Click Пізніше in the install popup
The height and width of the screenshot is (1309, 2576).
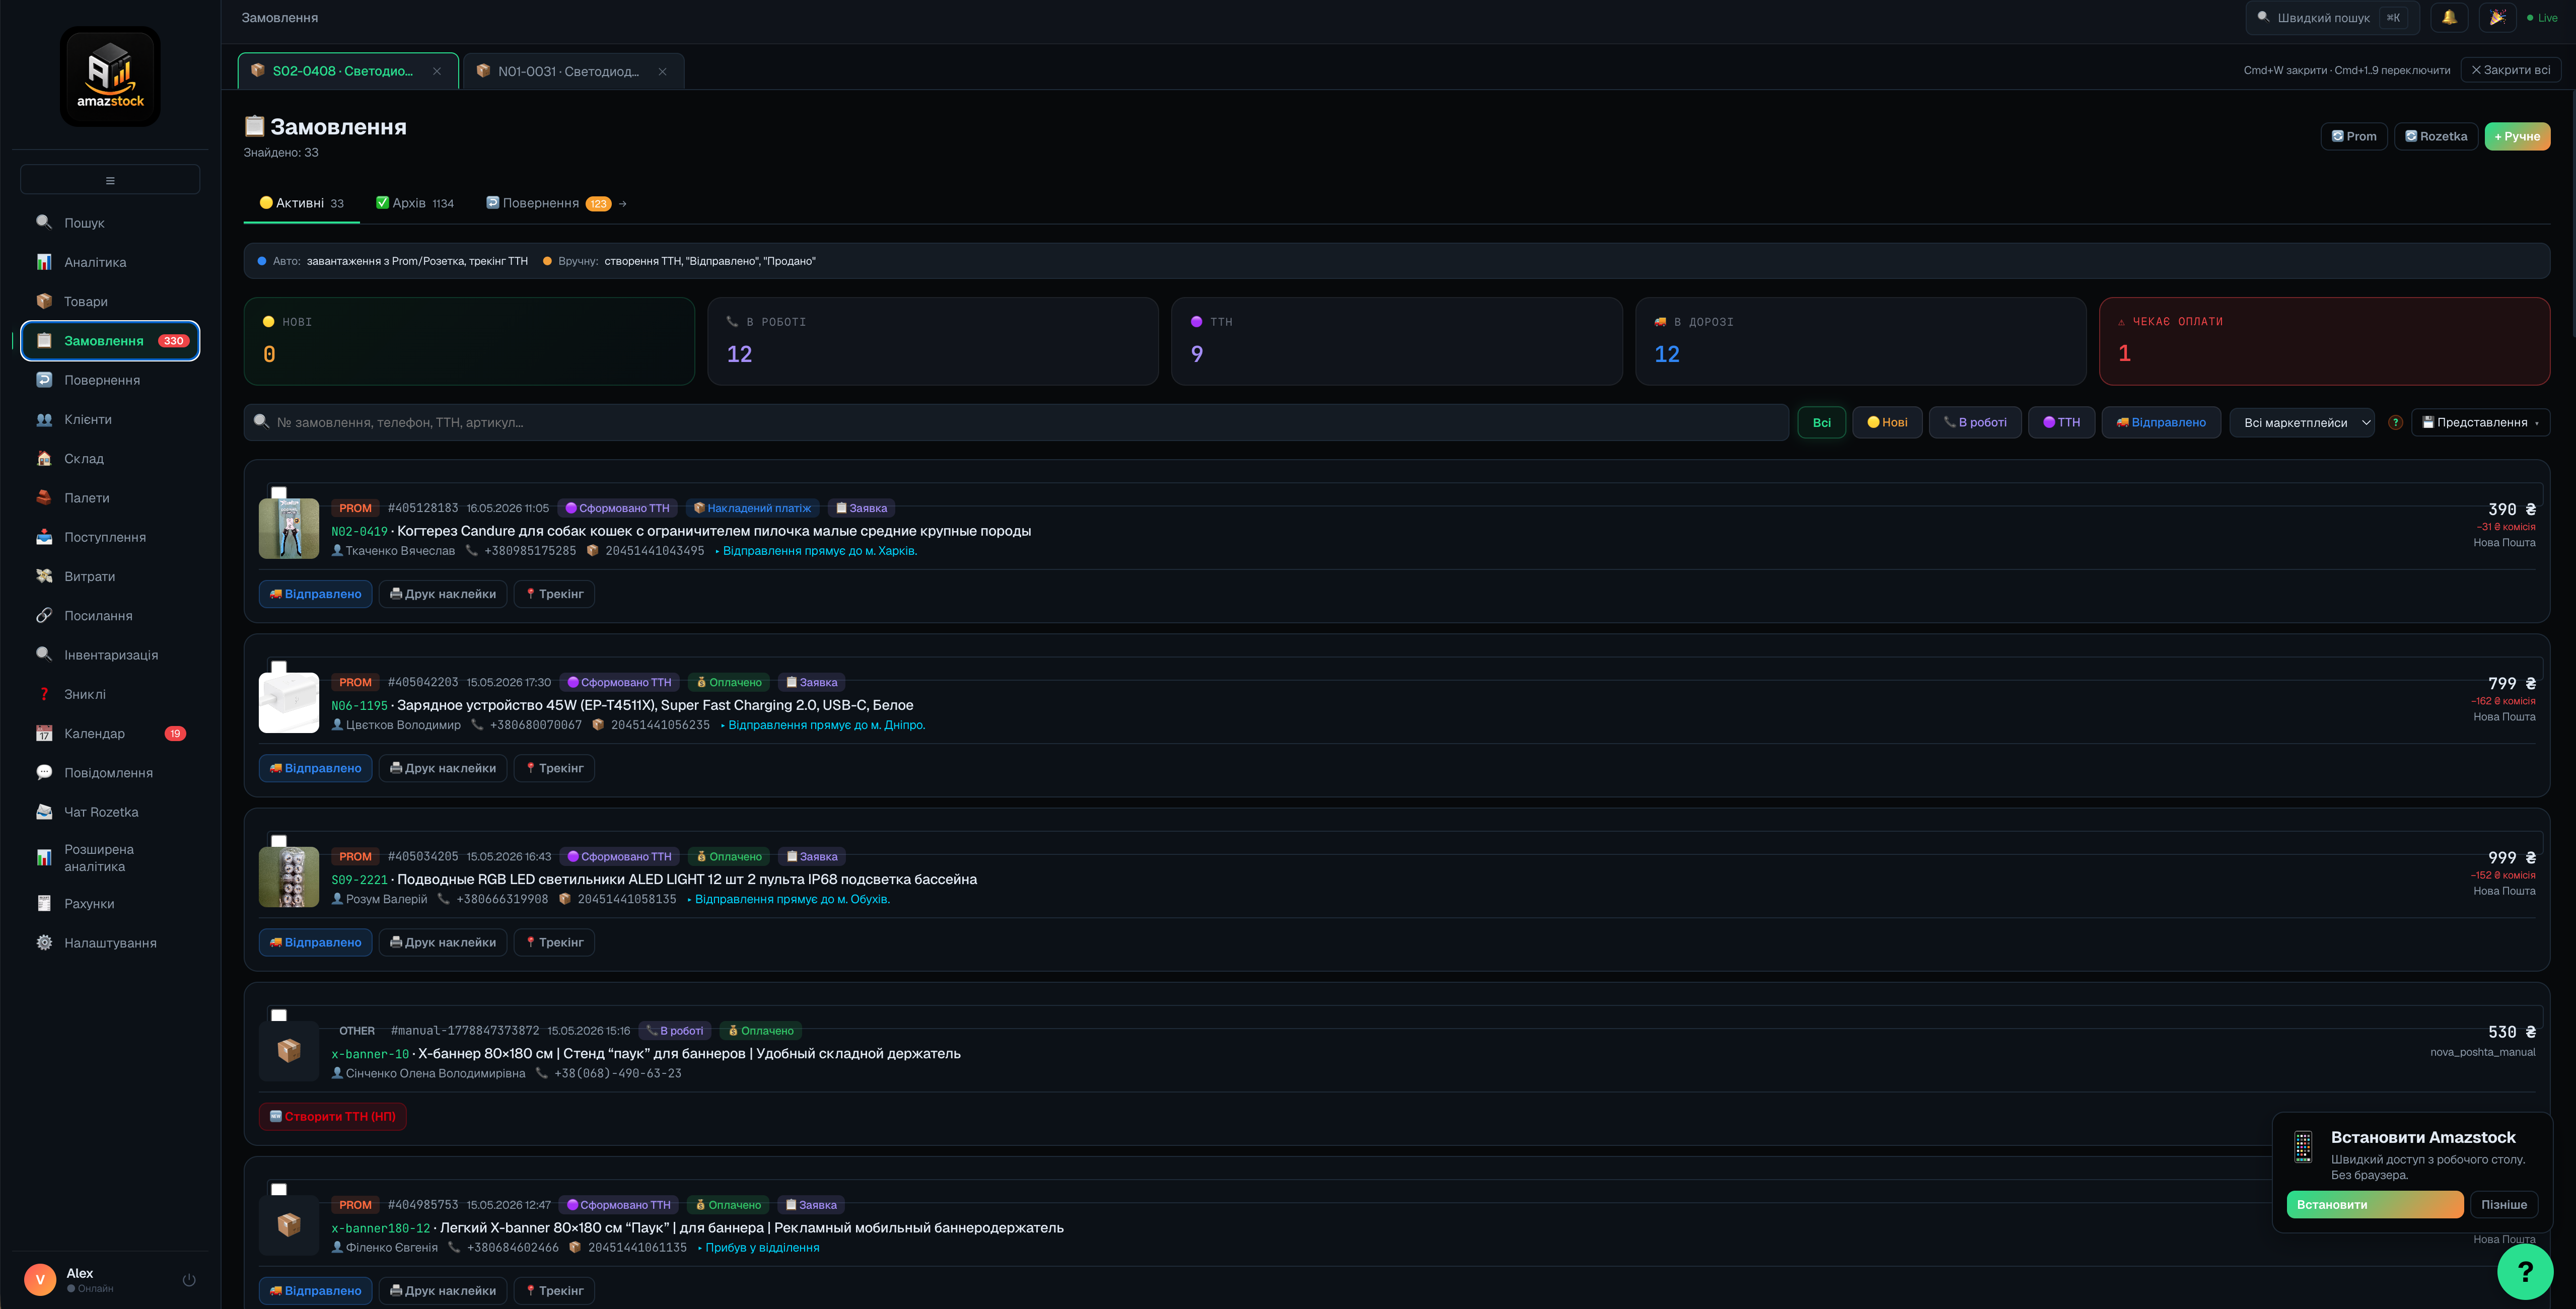coord(2503,1204)
